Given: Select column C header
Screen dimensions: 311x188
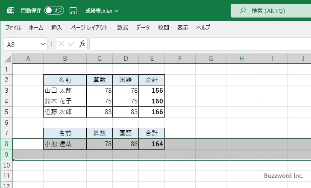Looking at the screenshot, I should click(100, 59).
